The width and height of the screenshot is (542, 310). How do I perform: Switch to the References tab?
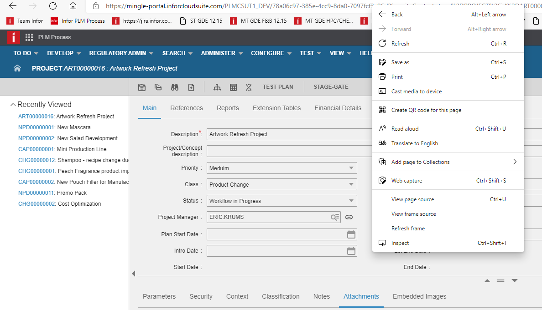(x=187, y=108)
